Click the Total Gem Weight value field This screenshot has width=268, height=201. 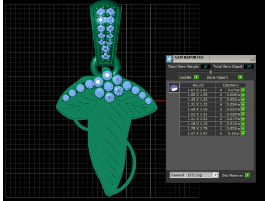pyautogui.click(x=205, y=66)
